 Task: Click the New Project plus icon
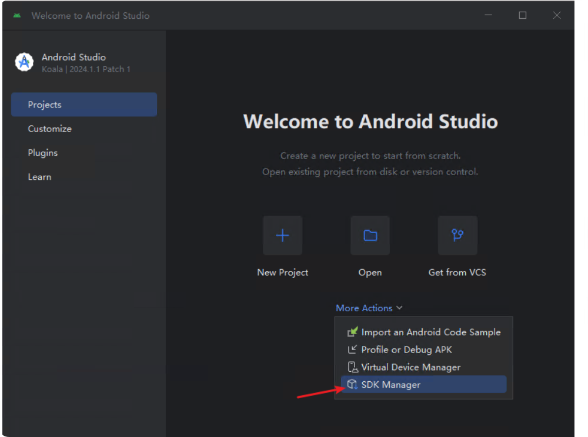[282, 236]
